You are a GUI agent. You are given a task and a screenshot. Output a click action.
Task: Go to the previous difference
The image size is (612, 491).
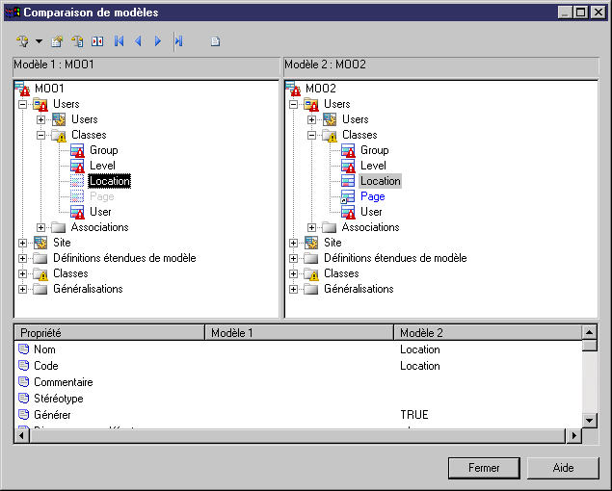click(139, 41)
